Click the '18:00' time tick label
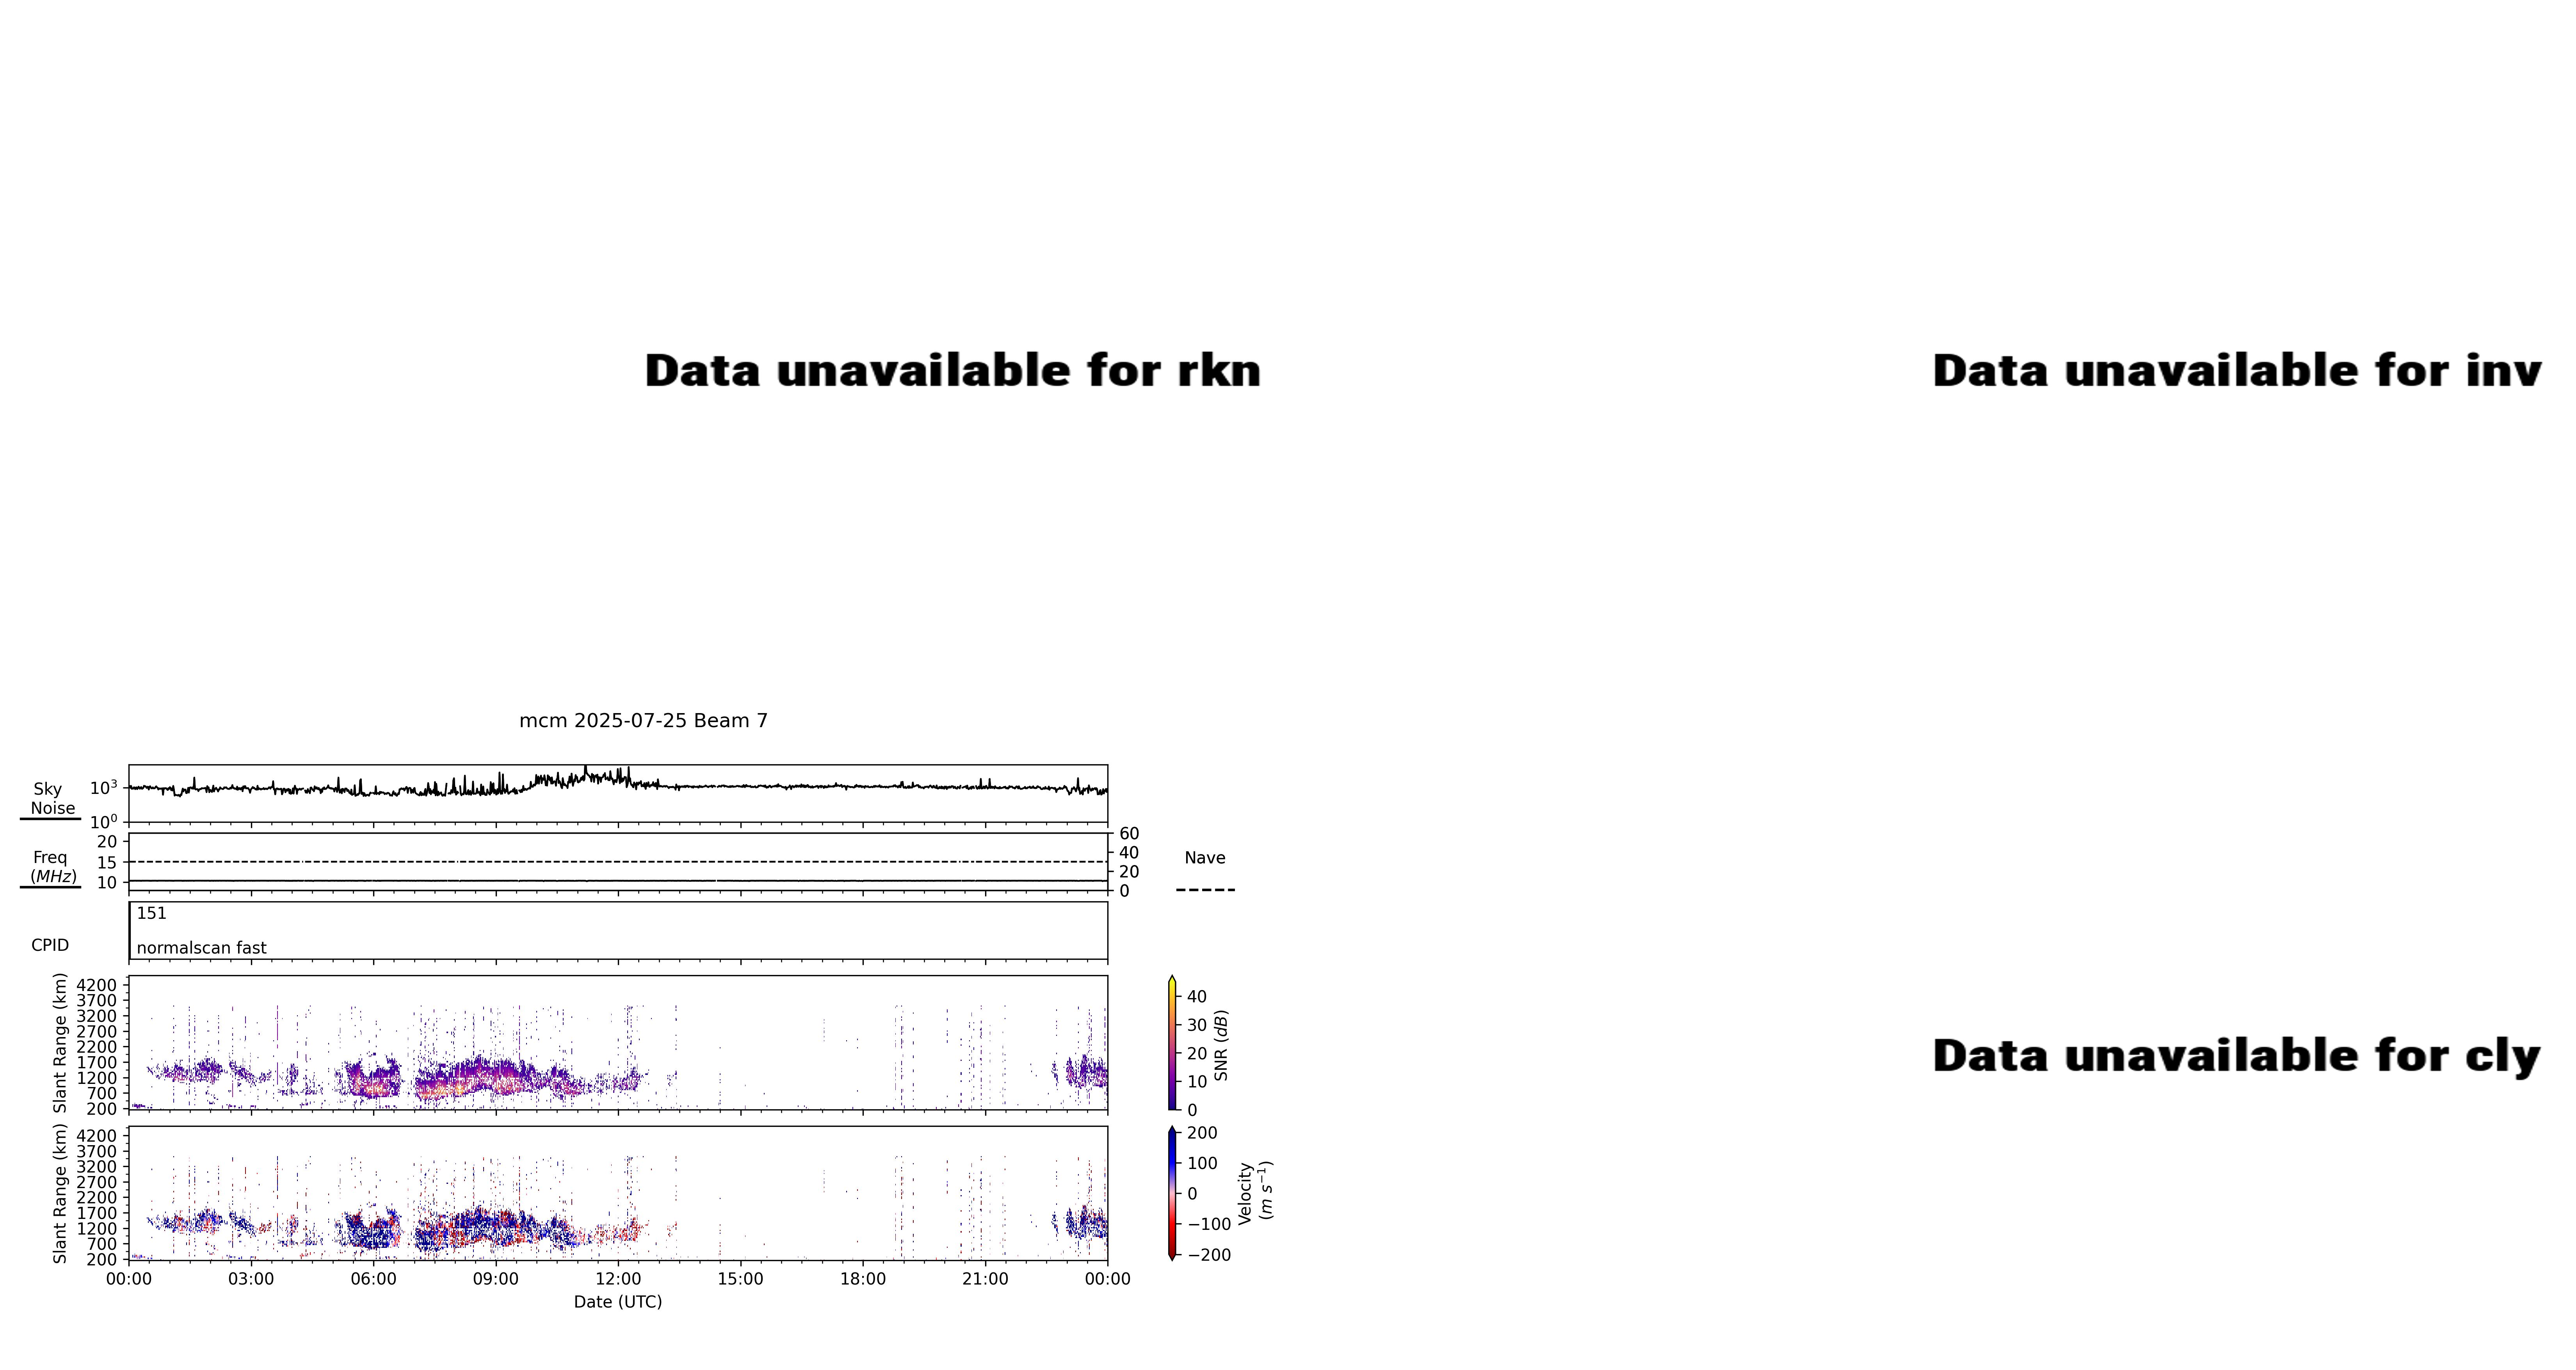Image resolution: width=2576 pixels, height=1370 pixels. pos(863,1279)
